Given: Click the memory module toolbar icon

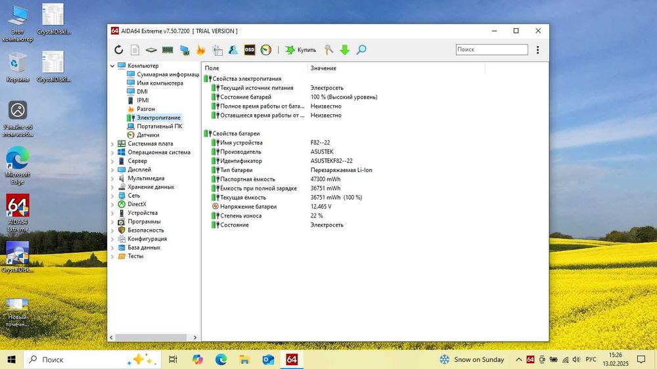Looking at the screenshot, I should (x=168, y=50).
